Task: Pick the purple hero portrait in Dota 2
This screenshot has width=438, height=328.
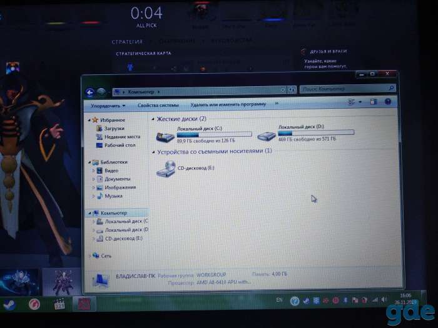Action: (62, 282)
